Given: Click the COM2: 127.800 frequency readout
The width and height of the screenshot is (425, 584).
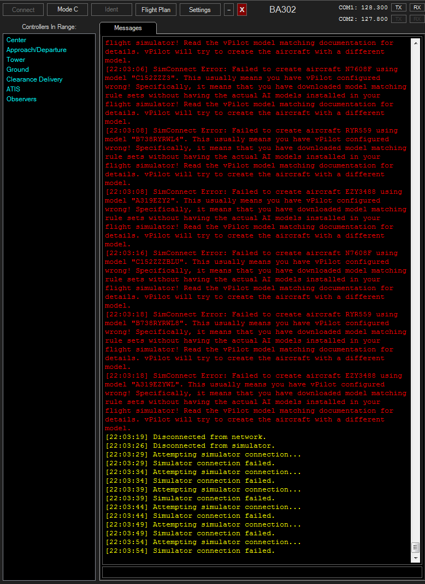Looking at the screenshot, I should click(363, 19).
